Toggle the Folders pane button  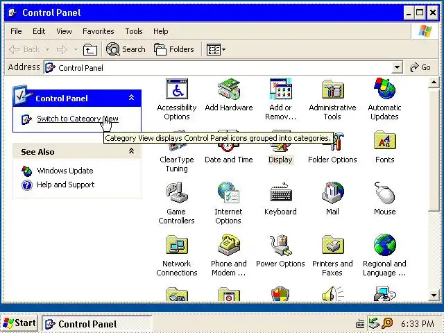[174, 49]
